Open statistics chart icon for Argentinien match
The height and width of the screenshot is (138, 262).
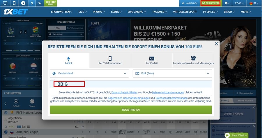[x=24, y=127]
